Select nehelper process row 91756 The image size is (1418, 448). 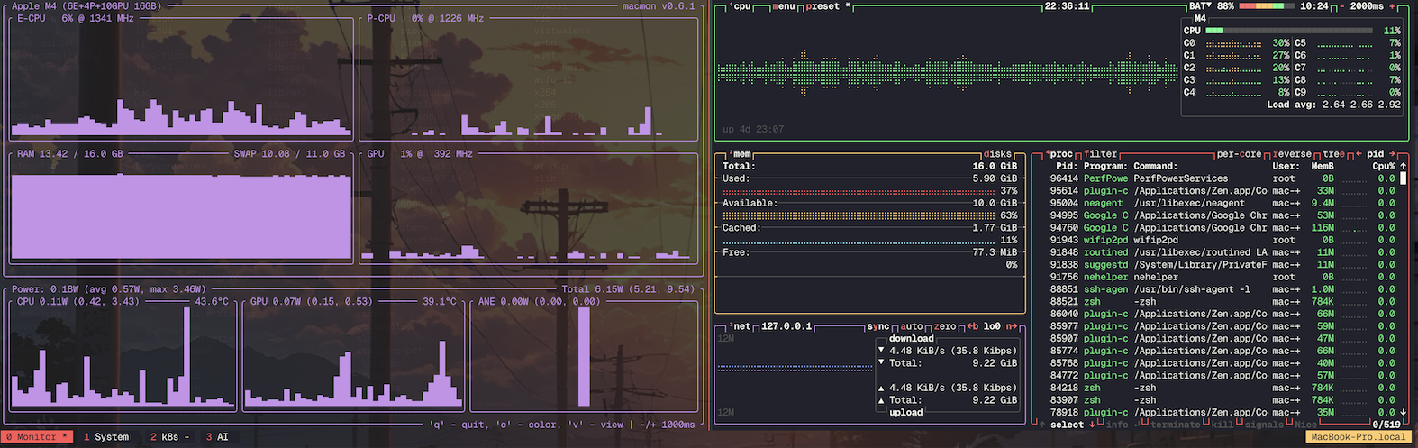coord(1223,277)
